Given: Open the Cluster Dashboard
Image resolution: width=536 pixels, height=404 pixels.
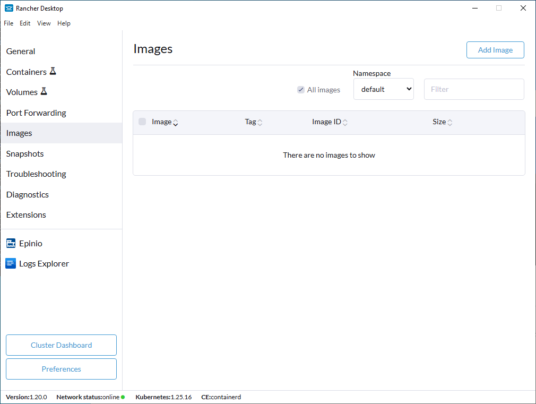Looking at the screenshot, I should [x=61, y=345].
